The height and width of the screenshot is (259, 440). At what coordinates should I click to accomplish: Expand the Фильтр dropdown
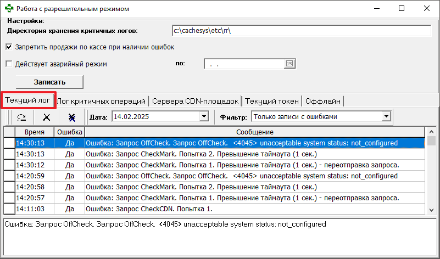[386, 116]
